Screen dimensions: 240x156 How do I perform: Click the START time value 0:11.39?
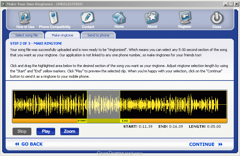click(x=146, y=126)
